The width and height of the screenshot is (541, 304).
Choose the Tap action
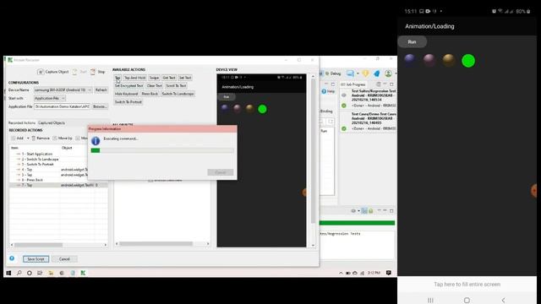point(117,78)
